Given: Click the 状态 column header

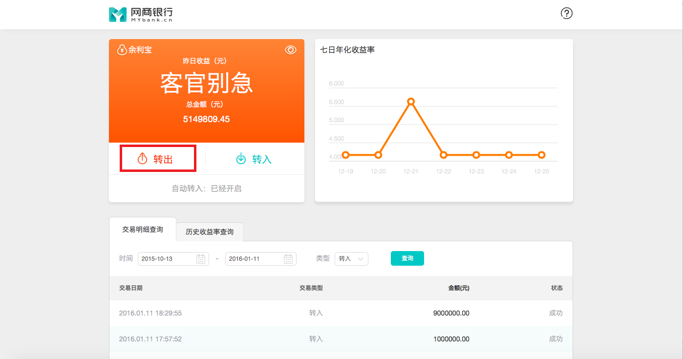Looking at the screenshot, I should [557, 288].
